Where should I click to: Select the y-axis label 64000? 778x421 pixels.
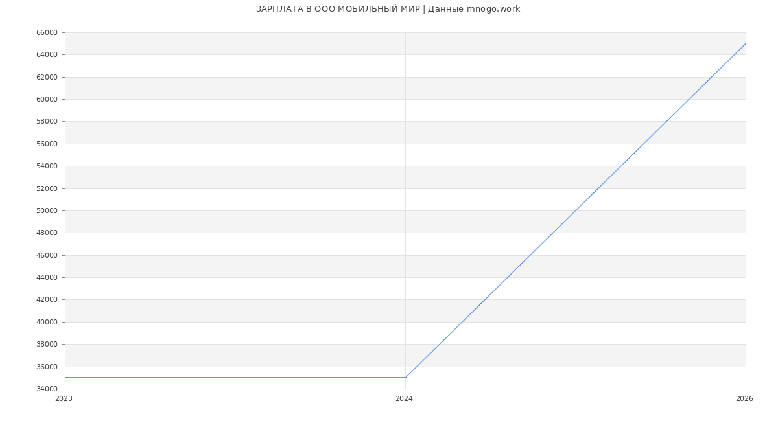pyautogui.click(x=47, y=55)
